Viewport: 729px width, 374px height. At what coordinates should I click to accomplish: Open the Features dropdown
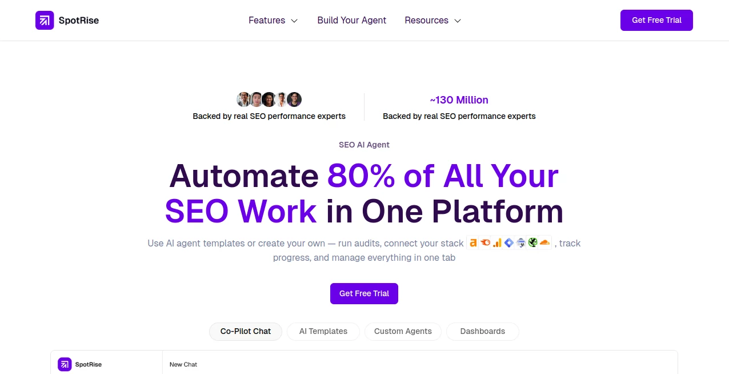(x=267, y=20)
